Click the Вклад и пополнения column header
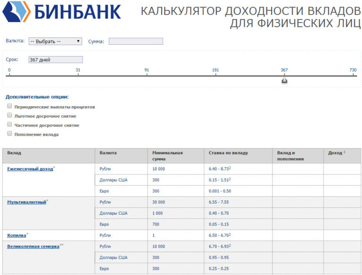The width and height of the screenshot is (362, 275). pyautogui.click(x=298, y=156)
